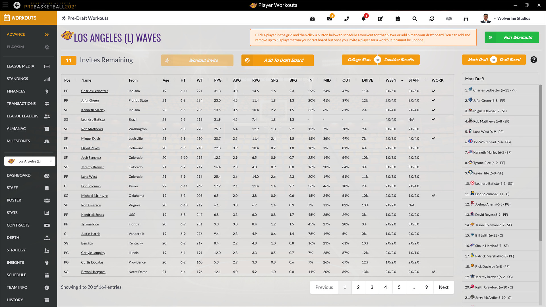View notifications via the bell icon

(363, 18)
